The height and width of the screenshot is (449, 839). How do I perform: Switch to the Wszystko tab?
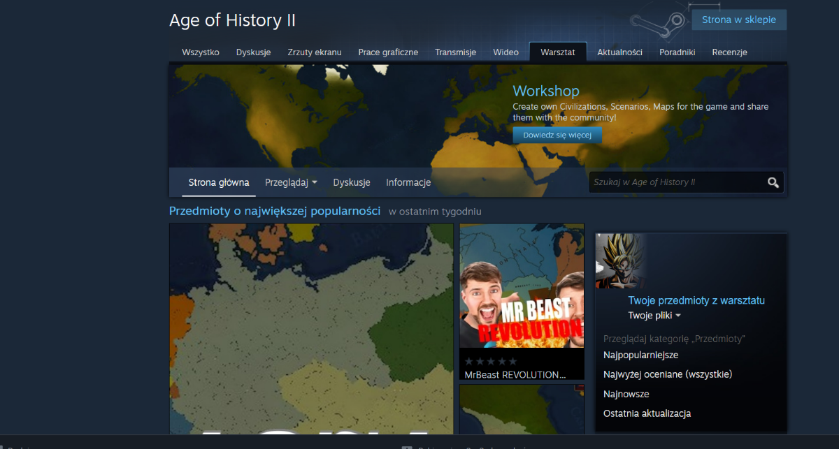201,52
